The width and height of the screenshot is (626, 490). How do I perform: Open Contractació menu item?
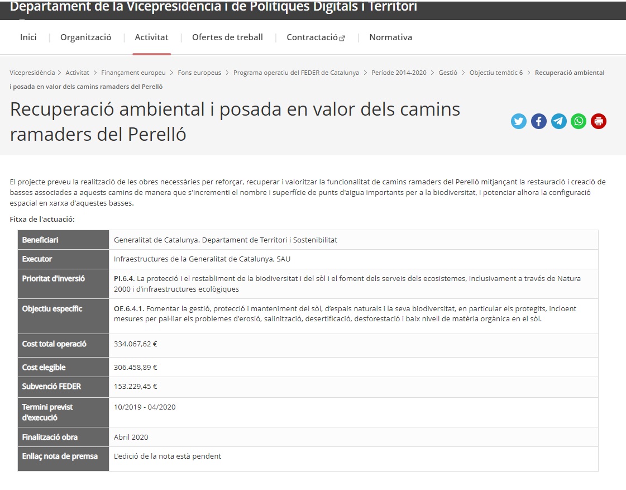(x=312, y=37)
